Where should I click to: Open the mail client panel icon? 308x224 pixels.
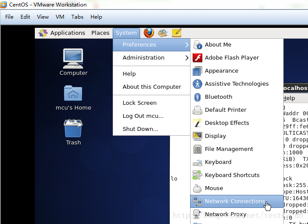(163, 33)
